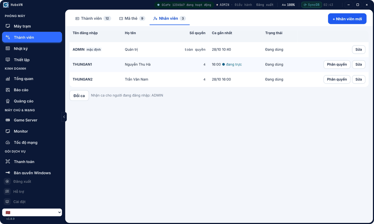Switch to the Mã thẻ tab
Screen dimensions: 374x224
coord(132,18)
